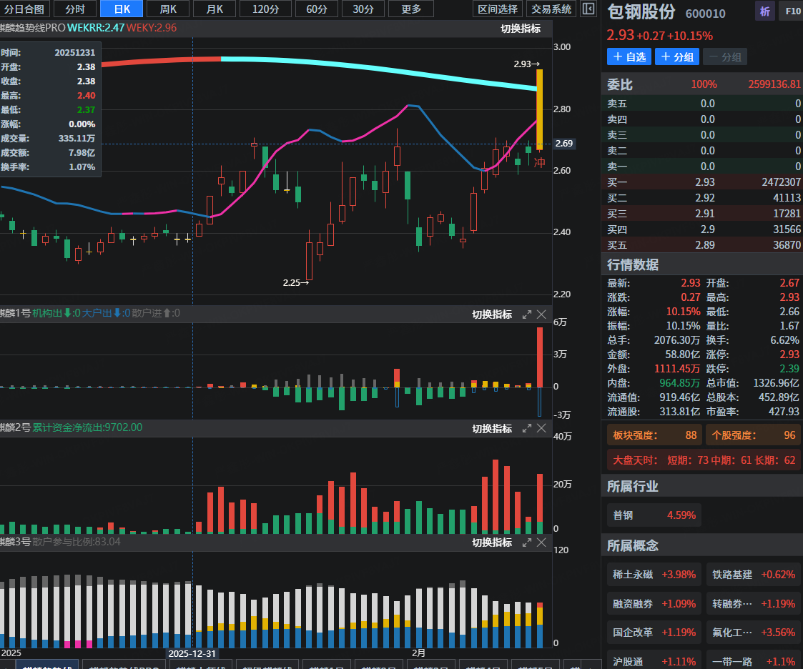Expand the 麒麟3号 indicator panel to fullscreen

pos(527,542)
